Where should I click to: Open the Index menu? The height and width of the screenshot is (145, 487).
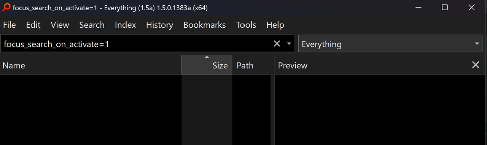[x=125, y=25]
